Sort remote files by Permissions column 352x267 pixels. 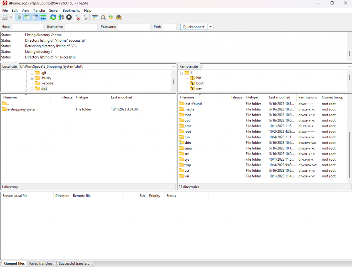pyautogui.click(x=308, y=97)
